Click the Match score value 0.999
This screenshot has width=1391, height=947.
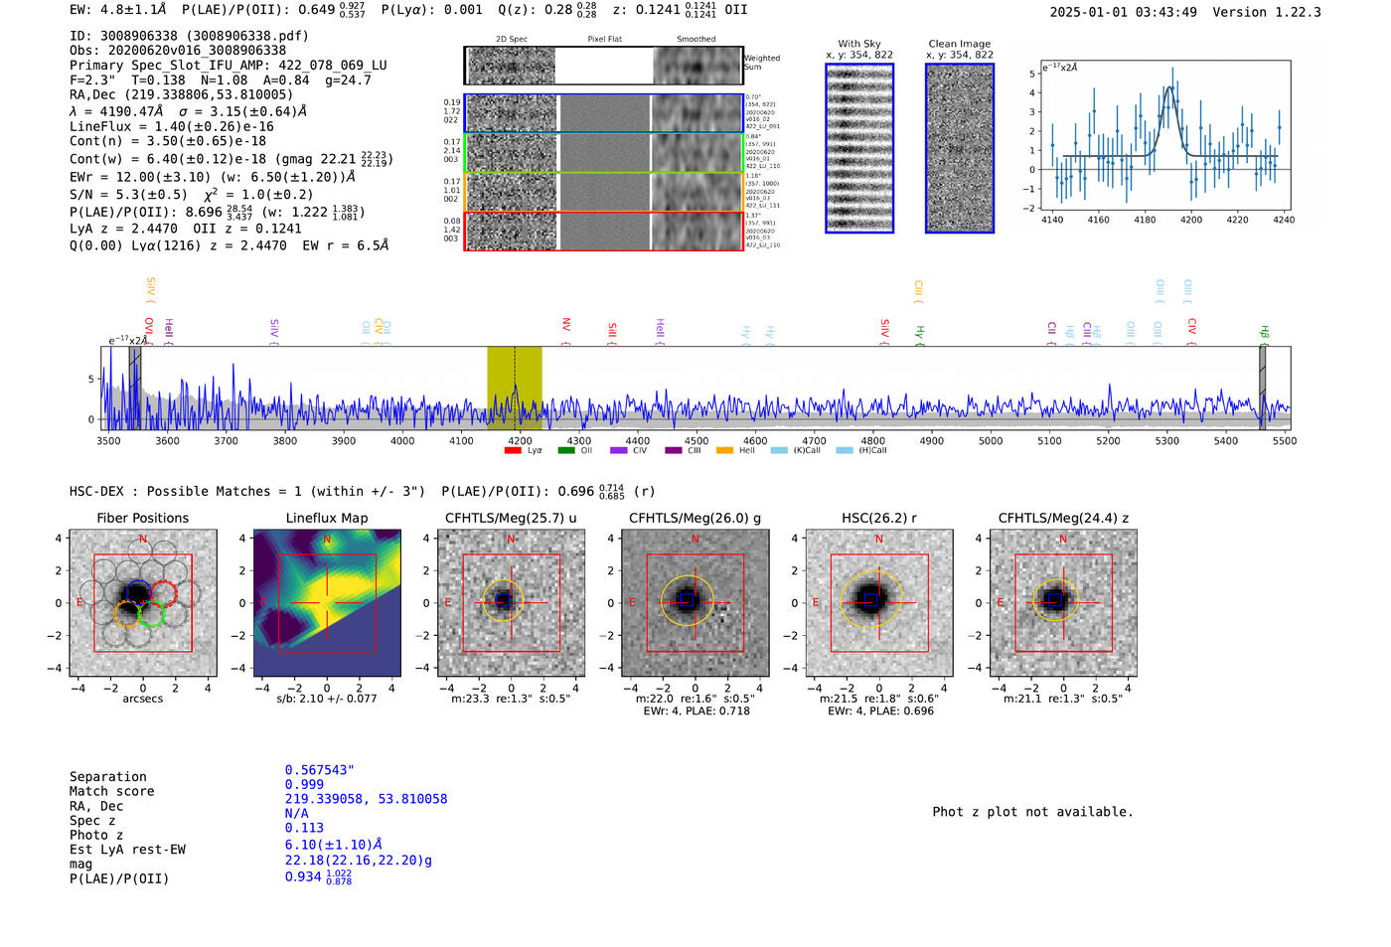coord(304,785)
